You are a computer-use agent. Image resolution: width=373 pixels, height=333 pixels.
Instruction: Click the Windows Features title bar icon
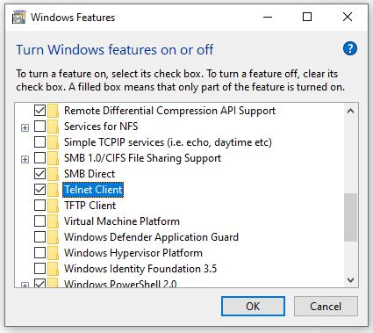coord(19,17)
